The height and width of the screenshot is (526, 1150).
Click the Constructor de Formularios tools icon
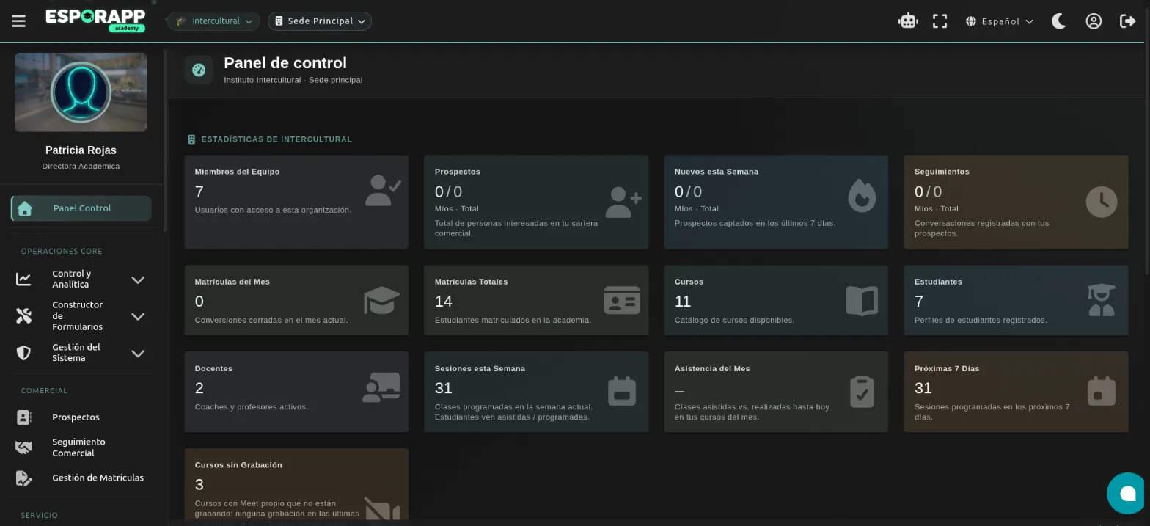23,316
